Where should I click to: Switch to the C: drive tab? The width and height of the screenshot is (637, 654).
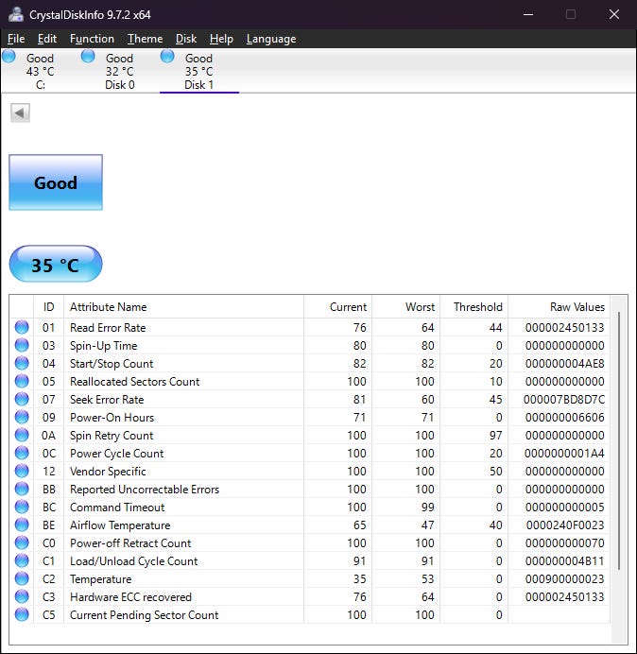tap(40, 72)
